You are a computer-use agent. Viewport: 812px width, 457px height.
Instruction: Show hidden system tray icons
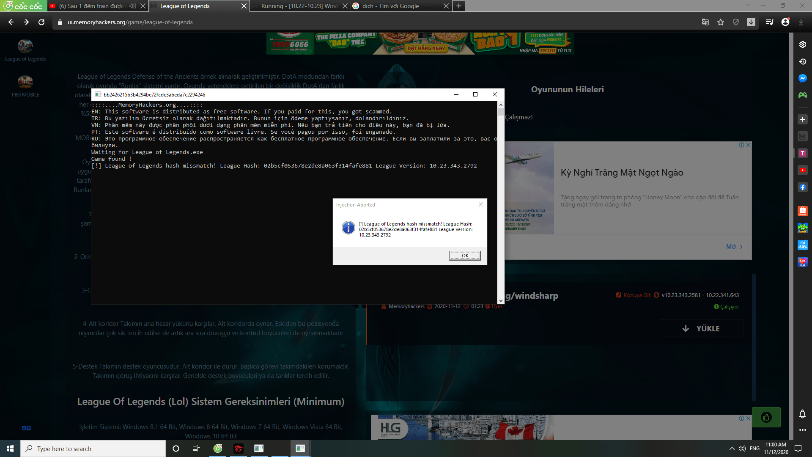732,449
